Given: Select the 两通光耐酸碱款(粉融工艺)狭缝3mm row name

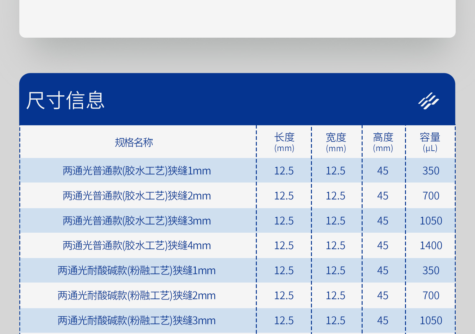Looking at the screenshot, I should click(137, 321).
